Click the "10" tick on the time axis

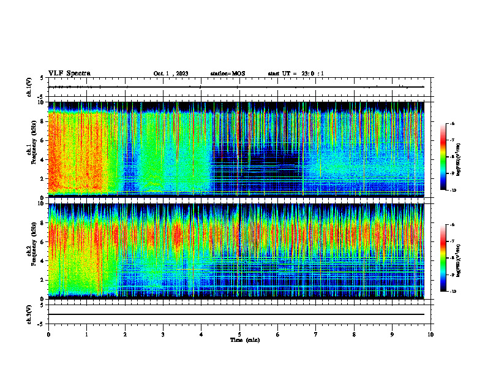click(x=430, y=335)
